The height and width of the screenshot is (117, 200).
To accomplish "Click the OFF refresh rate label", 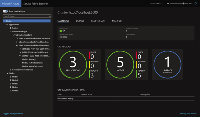I will point(167,3).
